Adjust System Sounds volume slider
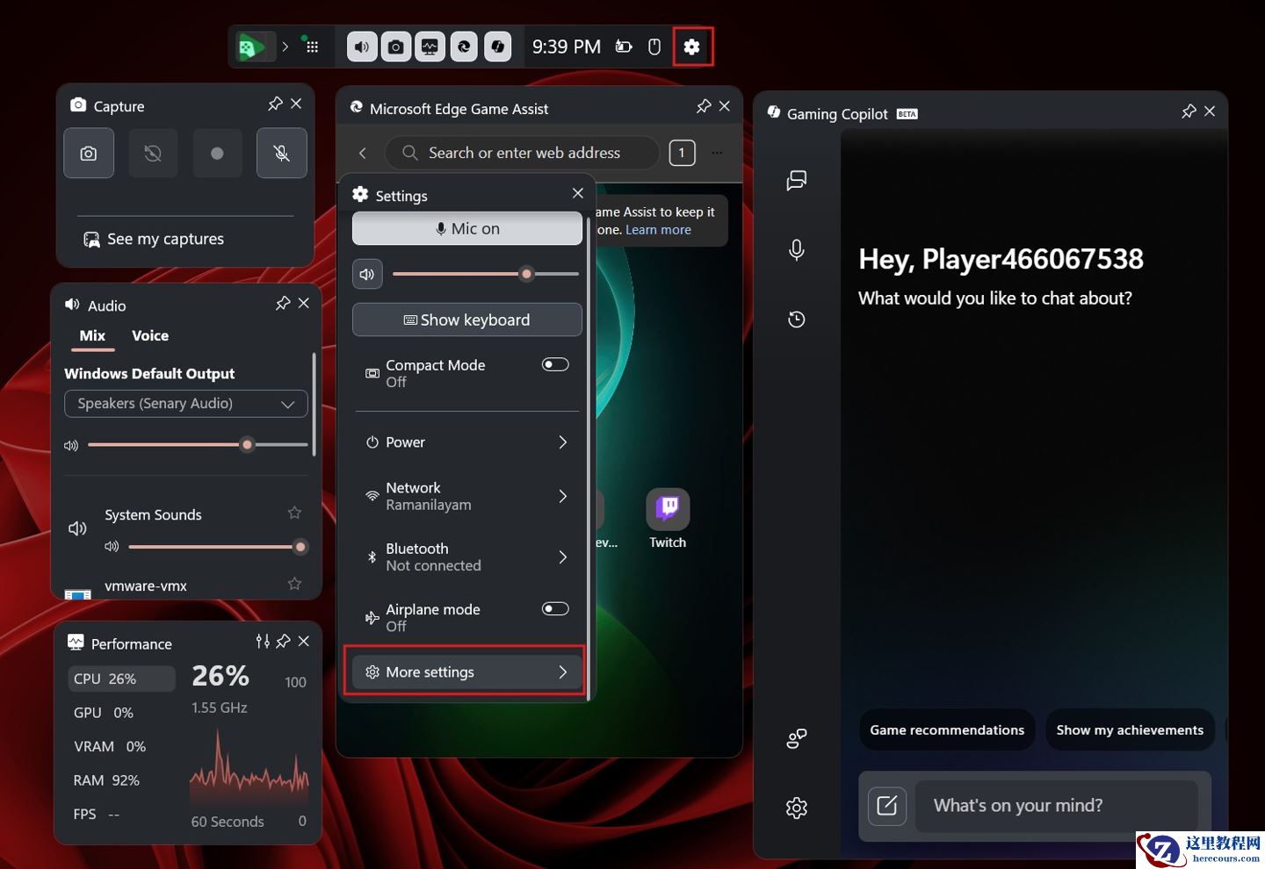Screen dimensions: 1265x869 tap(218, 547)
